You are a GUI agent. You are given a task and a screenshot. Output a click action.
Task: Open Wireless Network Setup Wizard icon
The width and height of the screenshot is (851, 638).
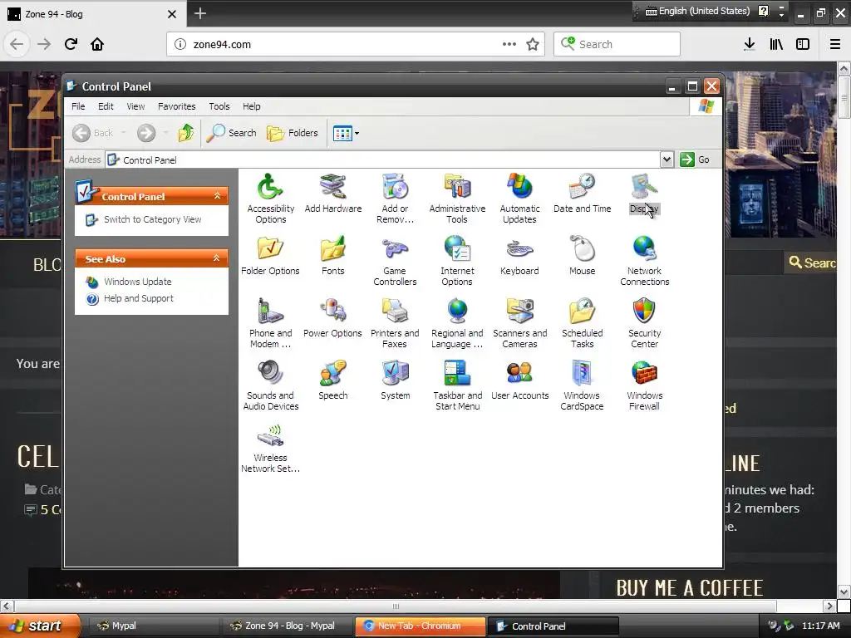[270, 447]
